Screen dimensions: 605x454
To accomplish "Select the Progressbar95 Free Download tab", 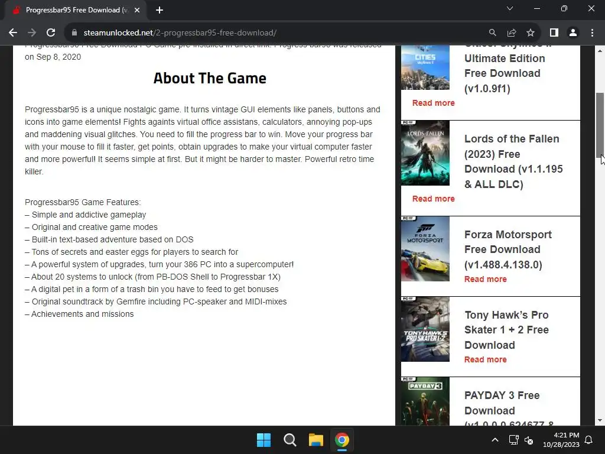I will (76, 11).
